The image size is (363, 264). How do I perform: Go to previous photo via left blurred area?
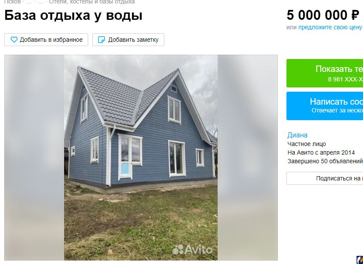pos(34,158)
